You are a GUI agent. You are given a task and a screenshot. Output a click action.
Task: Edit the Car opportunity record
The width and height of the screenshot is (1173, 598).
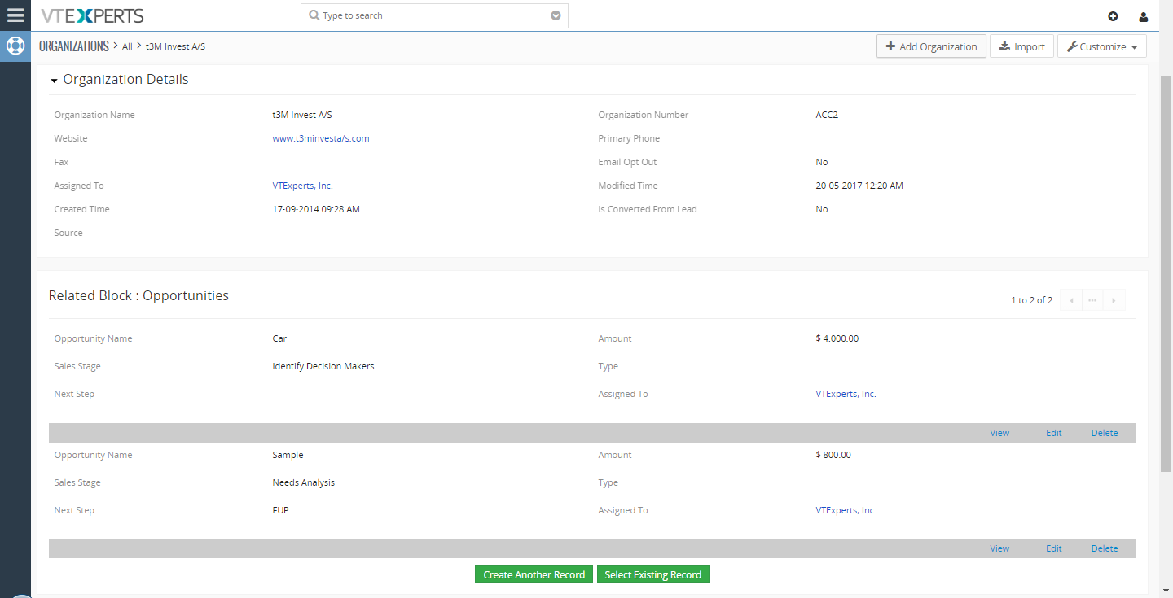[1054, 433]
